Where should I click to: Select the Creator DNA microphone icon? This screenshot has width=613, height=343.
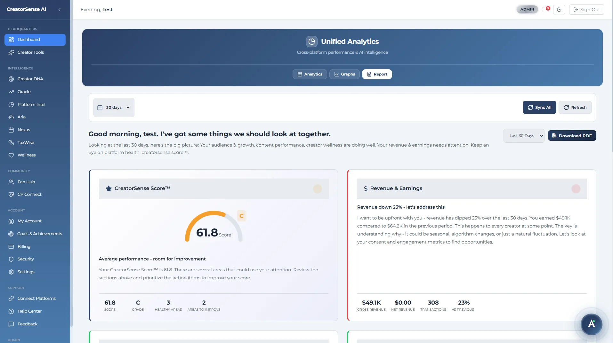pyautogui.click(x=11, y=79)
